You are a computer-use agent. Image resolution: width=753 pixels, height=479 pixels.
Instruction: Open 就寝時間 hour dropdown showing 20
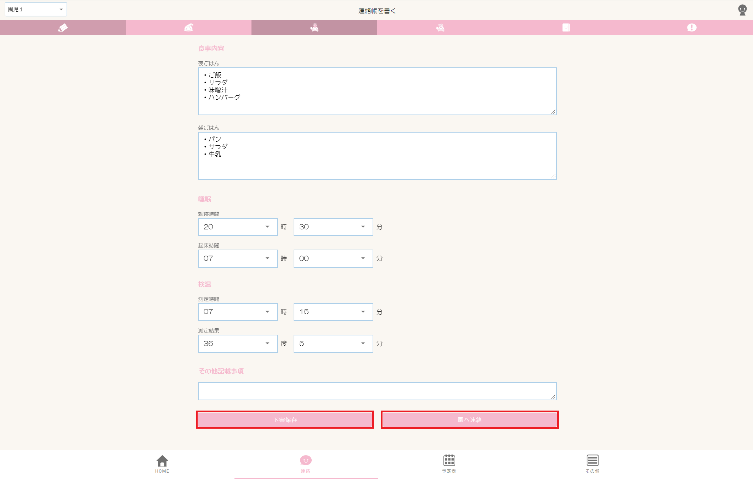237,227
